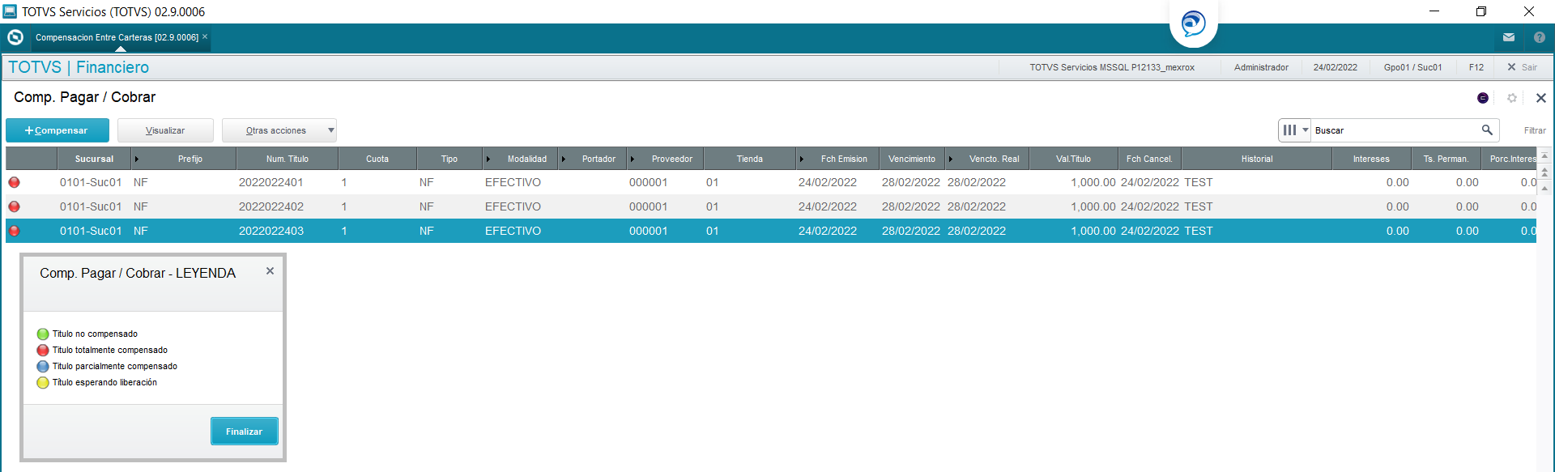Click the Historial column header
Screen dimensions: 1555x472
coord(1257,159)
